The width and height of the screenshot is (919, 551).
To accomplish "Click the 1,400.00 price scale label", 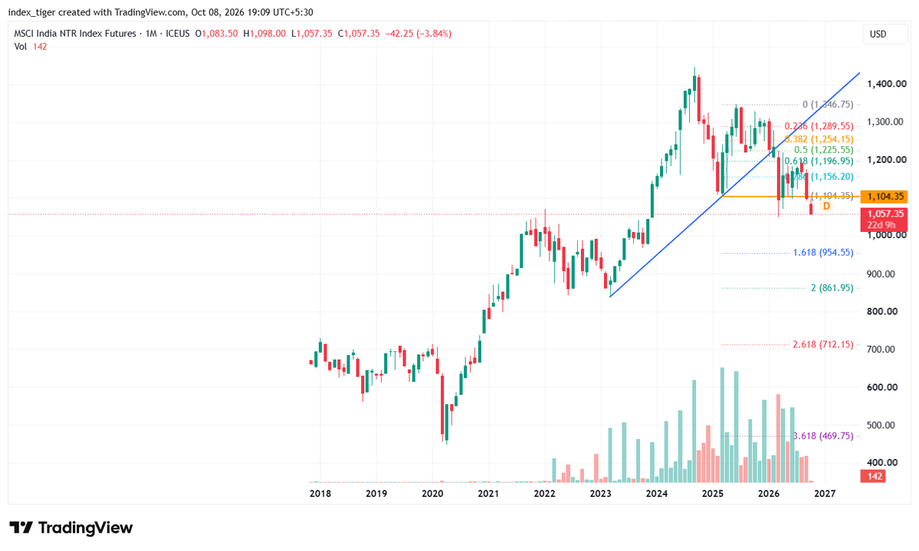I will tap(887, 84).
